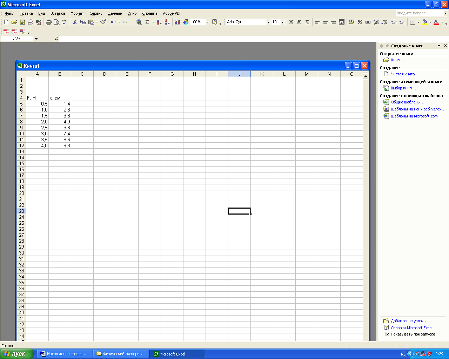Undo the last action
Screen dimensions: 449x359
pos(113,22)
